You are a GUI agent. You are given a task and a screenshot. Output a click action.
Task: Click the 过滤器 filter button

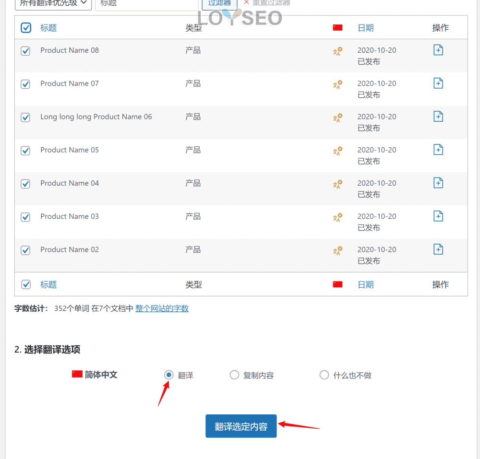[x=219, y=4]
